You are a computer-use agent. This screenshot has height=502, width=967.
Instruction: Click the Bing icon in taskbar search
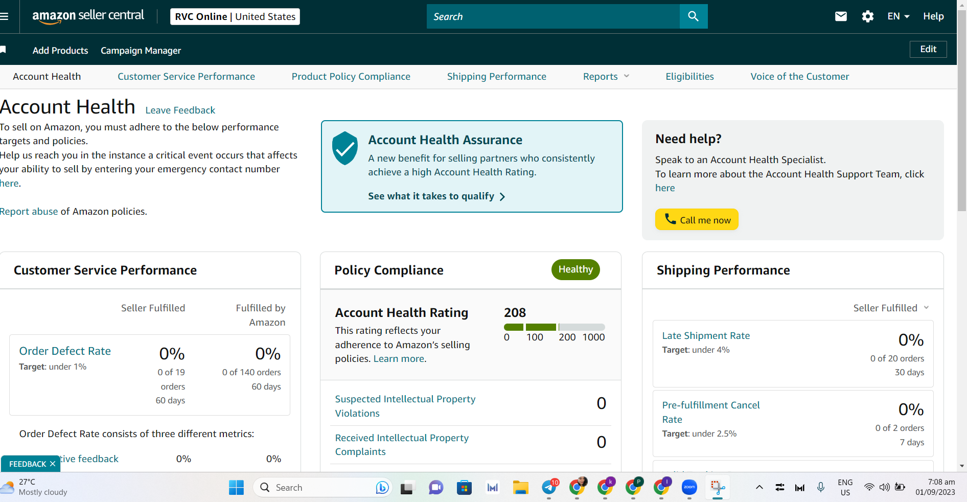coord(382,488)
